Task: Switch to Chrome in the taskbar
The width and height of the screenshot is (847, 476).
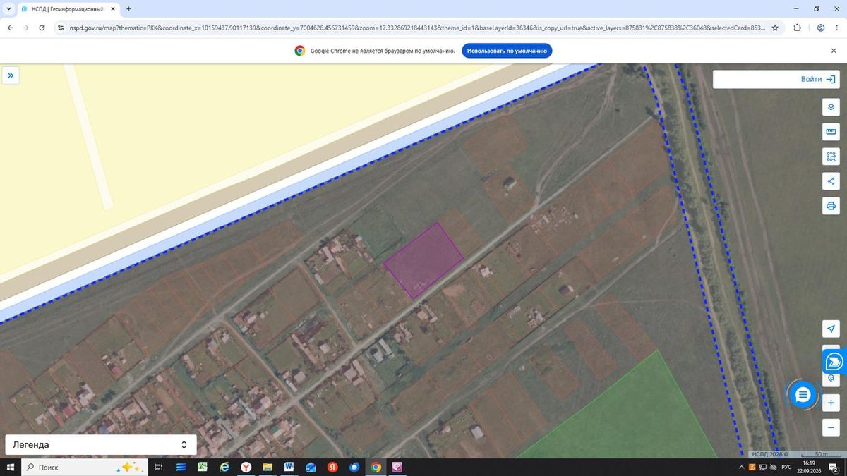Action: 376,467
